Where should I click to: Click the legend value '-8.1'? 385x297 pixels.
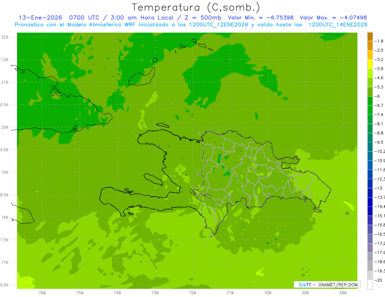(x=379, y=124)
